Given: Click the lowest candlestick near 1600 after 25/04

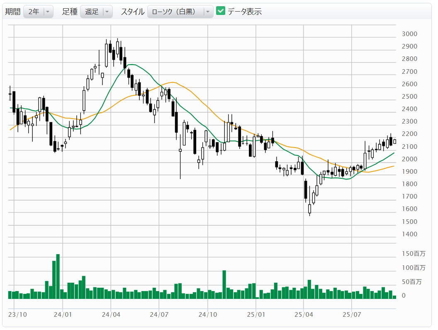Looking at the screenshot, I should [309, 209].
